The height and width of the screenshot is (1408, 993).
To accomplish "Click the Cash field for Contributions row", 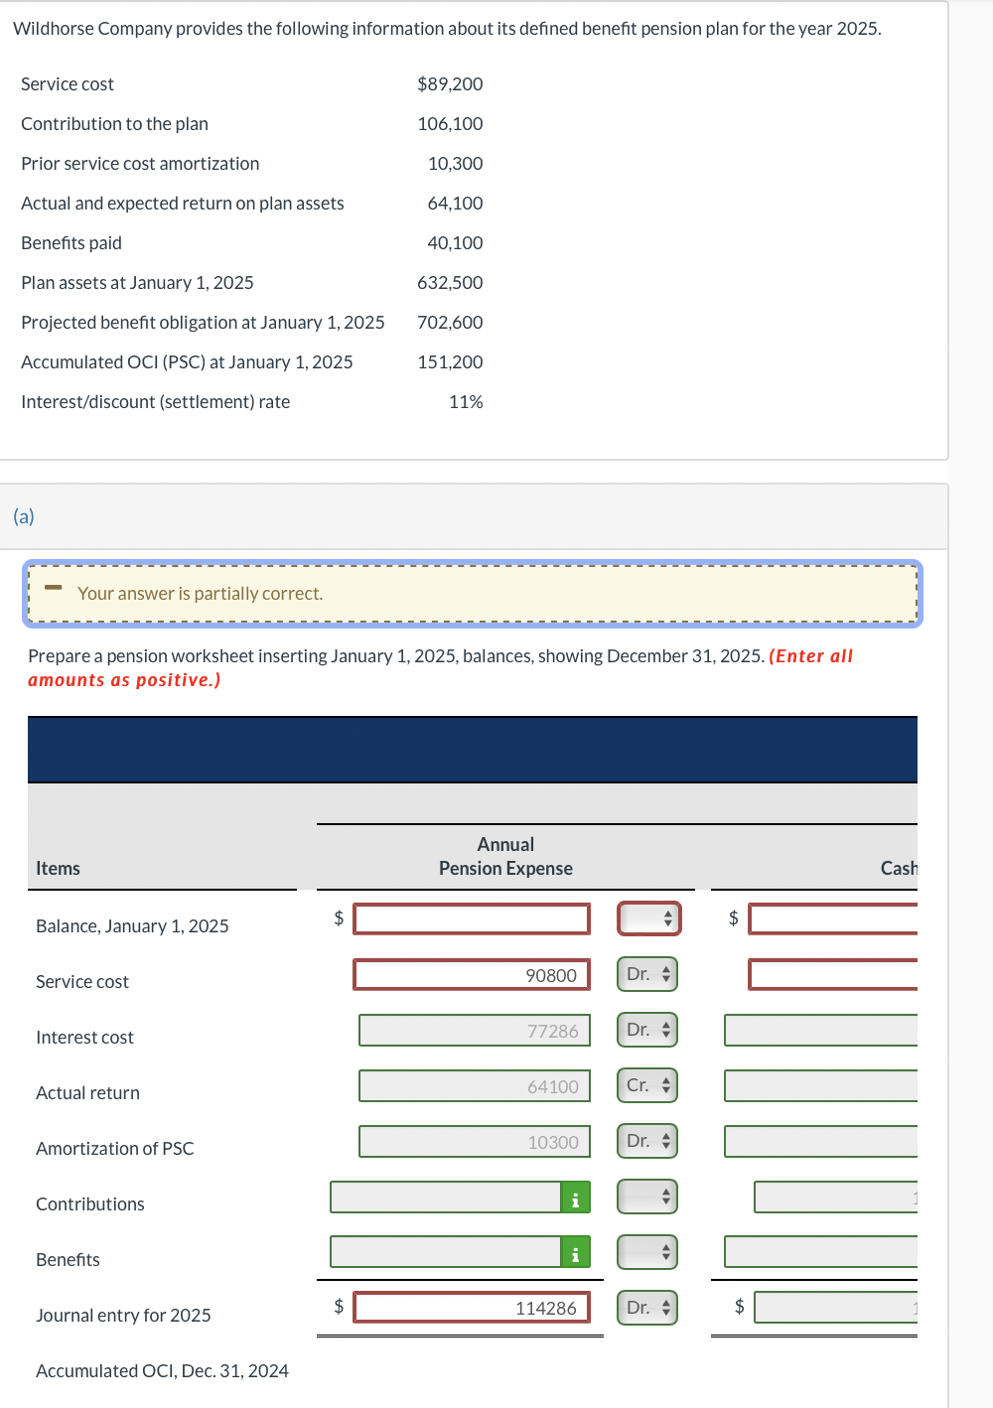I will [x=836, y=1197].
